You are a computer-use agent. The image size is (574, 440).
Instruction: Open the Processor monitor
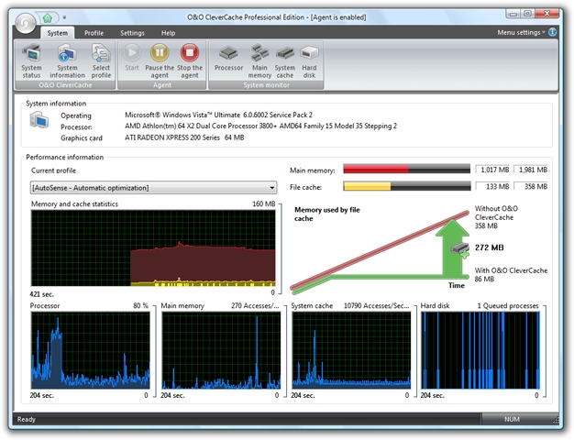tap(228, 57)
